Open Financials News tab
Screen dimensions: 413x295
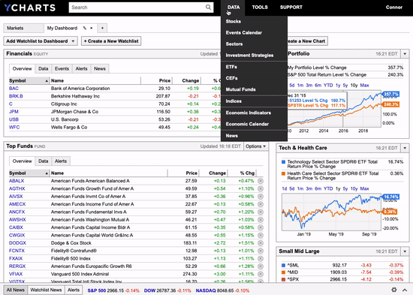click(x=100, y=69)
